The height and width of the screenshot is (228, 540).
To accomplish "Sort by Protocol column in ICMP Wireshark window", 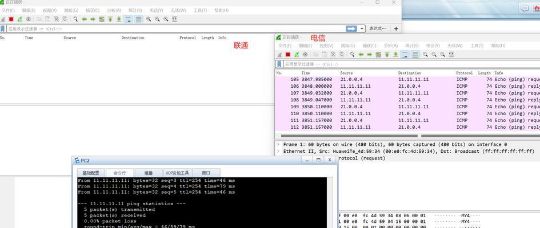I will [x=464, y=73].
